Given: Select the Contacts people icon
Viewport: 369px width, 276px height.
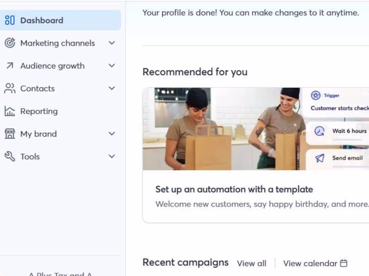Looking at the screenshot, I should click(10, 88).
